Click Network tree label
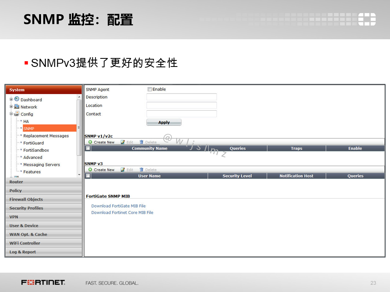This screenshot has height=292, width=390. pyautogui.click(x=28, y=107)
